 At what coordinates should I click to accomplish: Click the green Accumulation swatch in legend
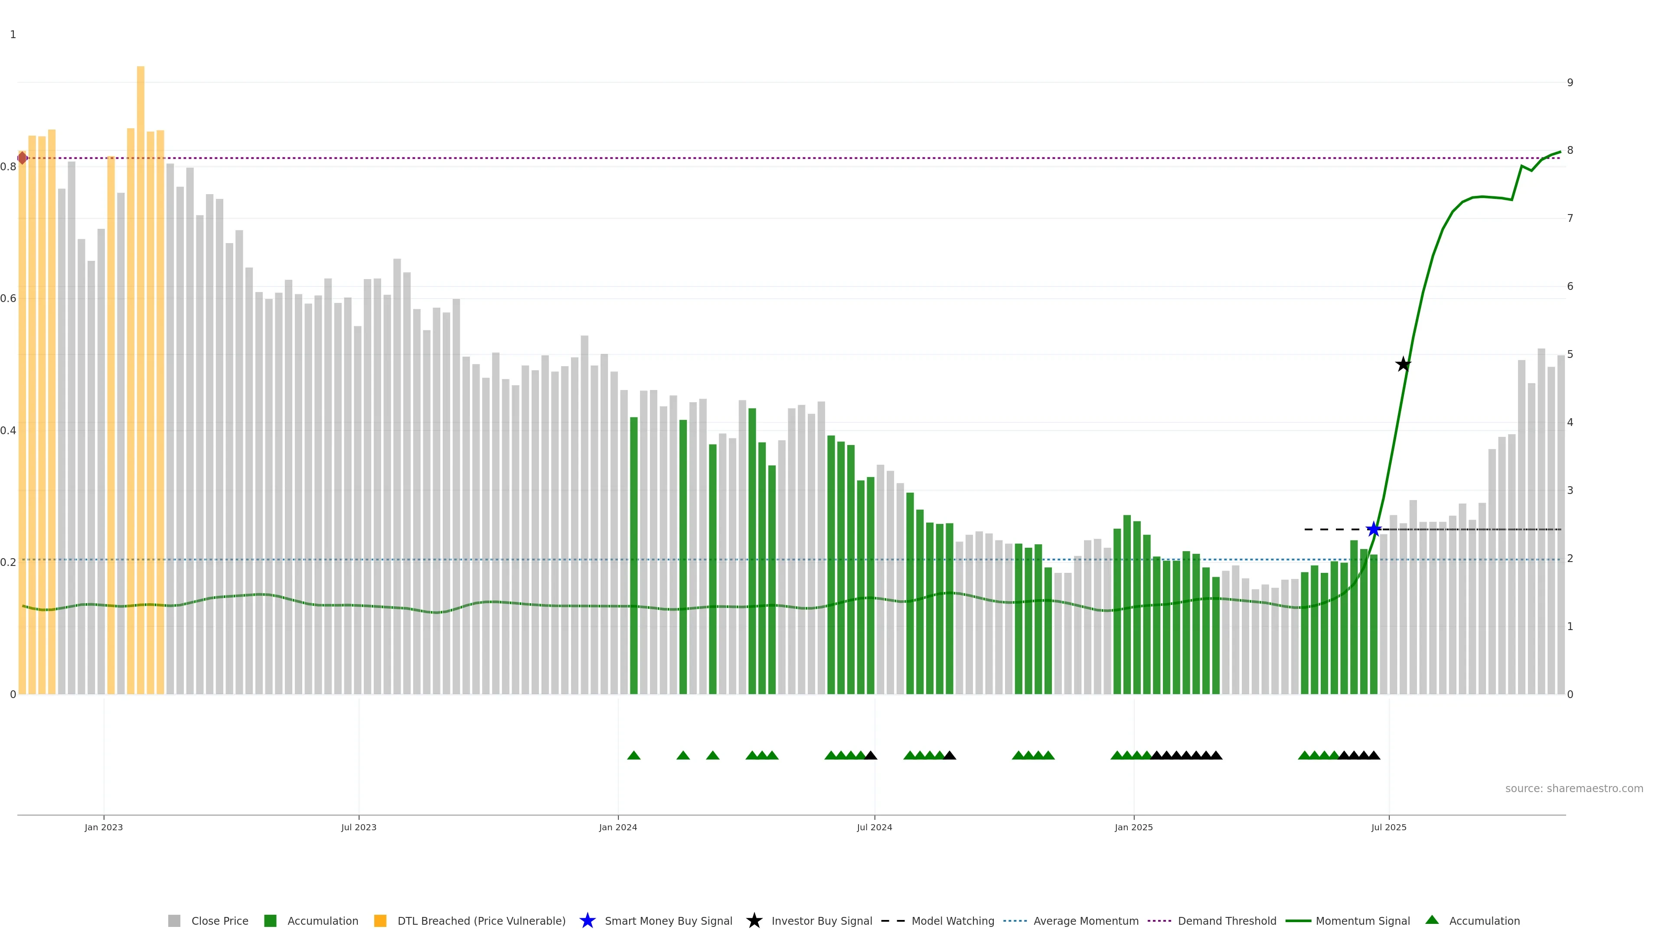coord(270,920)
